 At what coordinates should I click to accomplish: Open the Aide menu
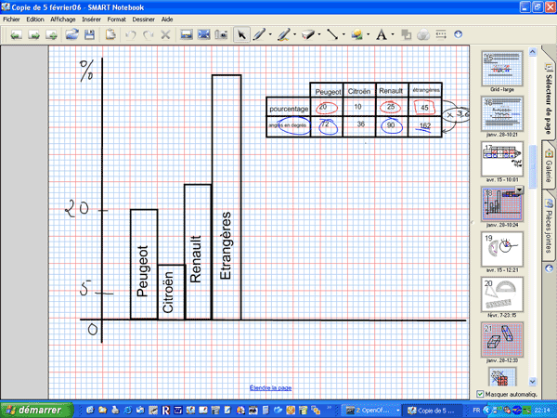coord(167,20)
